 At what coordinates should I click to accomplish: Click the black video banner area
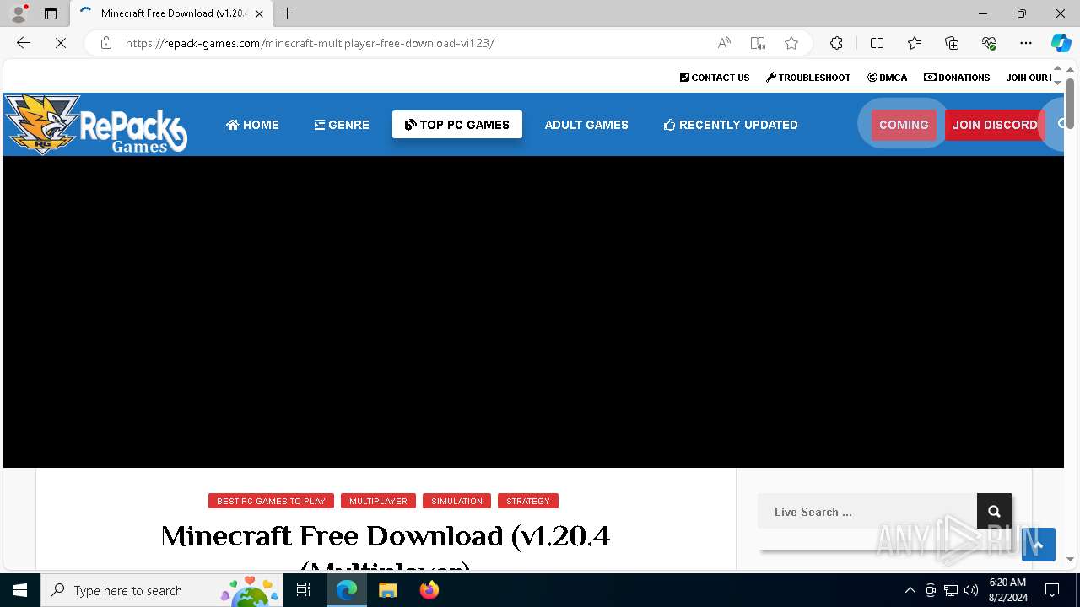click(533, 312)
